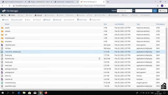Screen dimensions: 168x95
Task: Select the footer.php file icon
Action: pos(2,55)
